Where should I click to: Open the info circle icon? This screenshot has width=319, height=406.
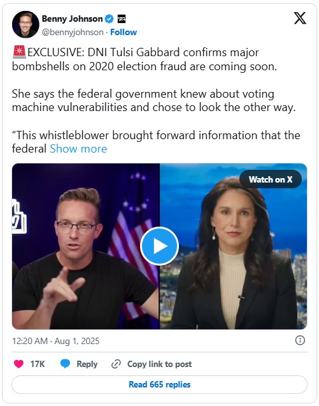[x=300, y=340]
